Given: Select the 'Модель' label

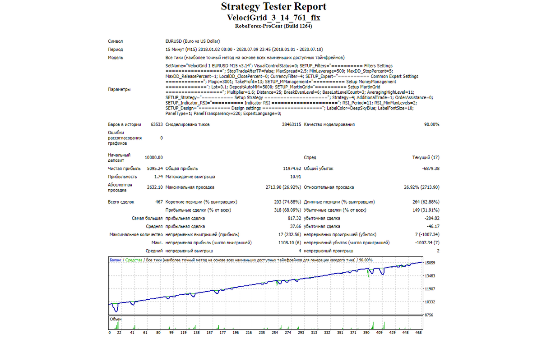Looking at the screenshot, I should click(115, 58).
